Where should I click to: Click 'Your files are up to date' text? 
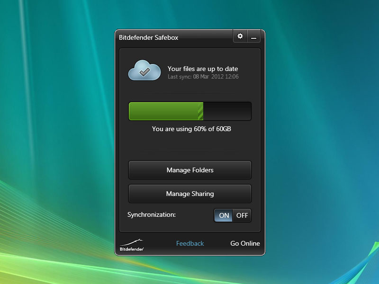pos(203,69)
